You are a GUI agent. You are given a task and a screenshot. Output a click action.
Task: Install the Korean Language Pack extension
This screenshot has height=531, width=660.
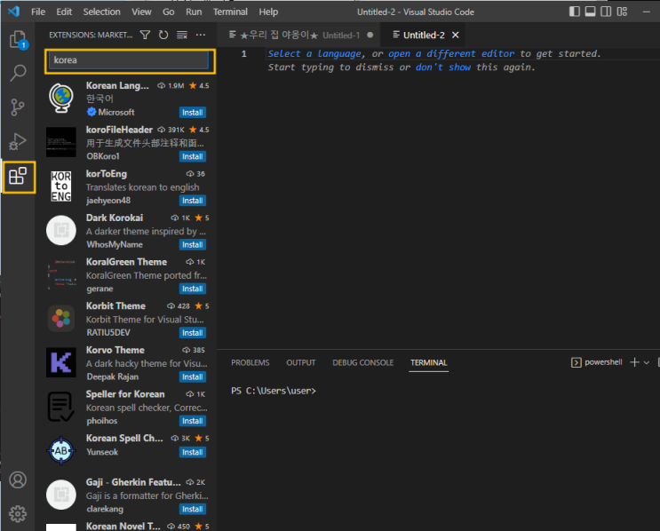click(x=193, y=113)
